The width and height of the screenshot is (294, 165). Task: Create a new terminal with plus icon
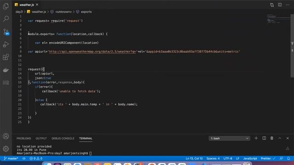click(x=256, y=138)
